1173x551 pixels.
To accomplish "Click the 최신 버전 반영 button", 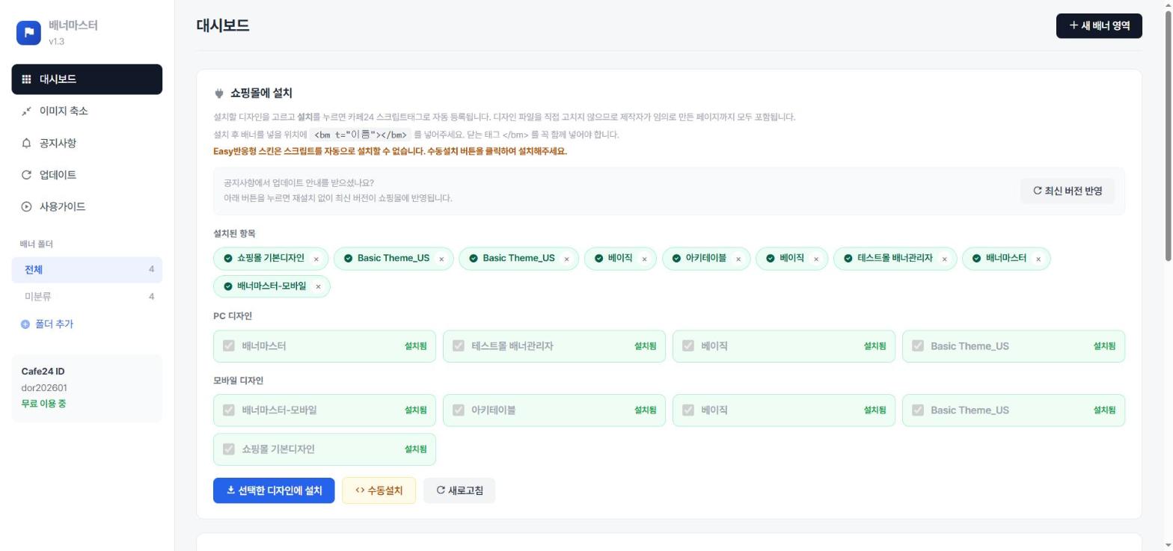I will click(x=1068, y=191).
